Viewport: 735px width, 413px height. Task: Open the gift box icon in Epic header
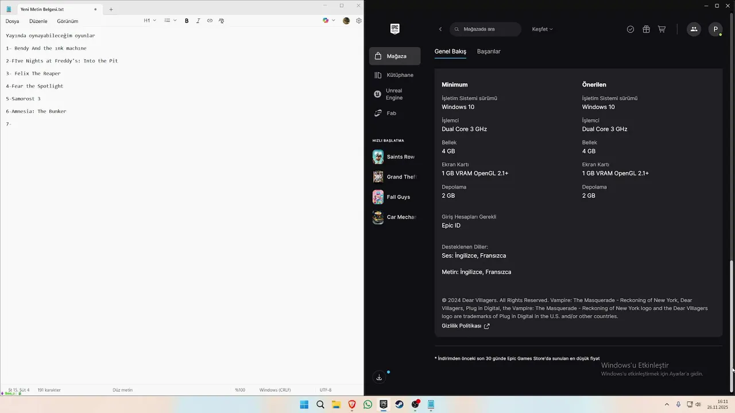click(x=646, y=29)
